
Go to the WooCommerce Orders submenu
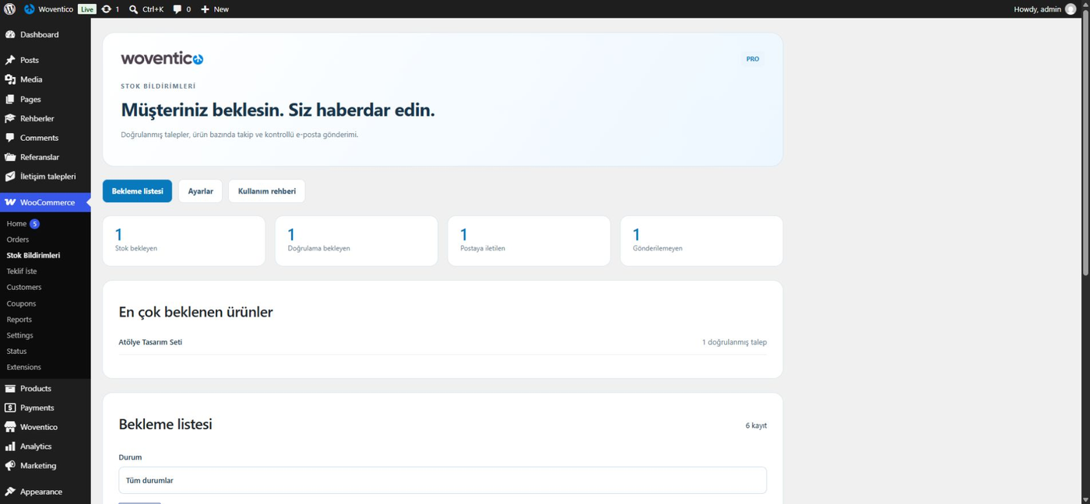tap(18, 240)
